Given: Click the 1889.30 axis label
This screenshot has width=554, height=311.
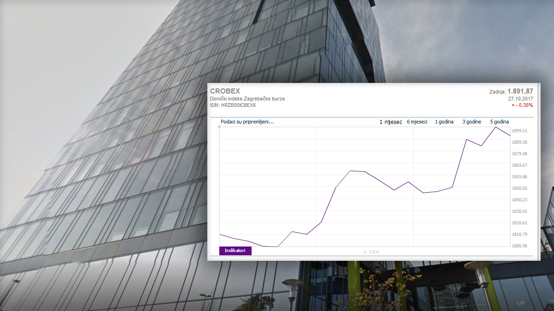Looking at the screenshot, I should (520, 142).
